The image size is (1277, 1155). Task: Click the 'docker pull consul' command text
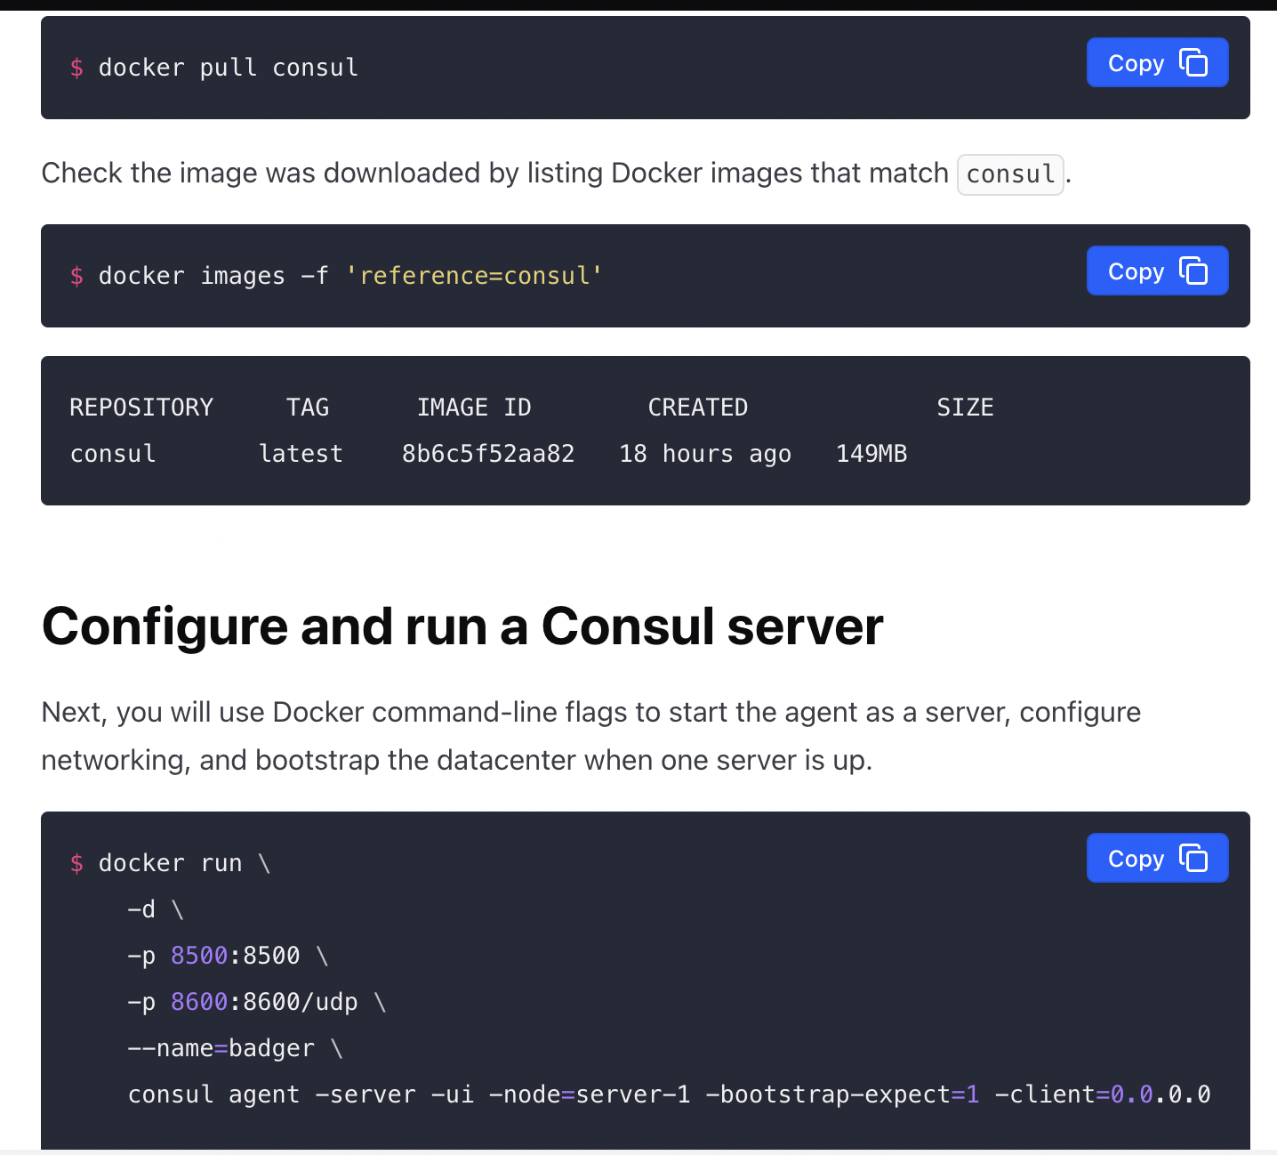(x=228, y=68)
